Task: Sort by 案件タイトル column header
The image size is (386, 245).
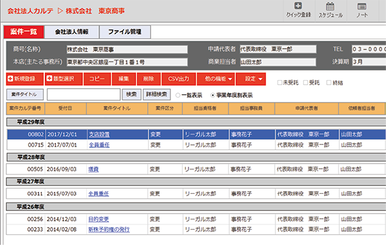Action: [116, 108]
